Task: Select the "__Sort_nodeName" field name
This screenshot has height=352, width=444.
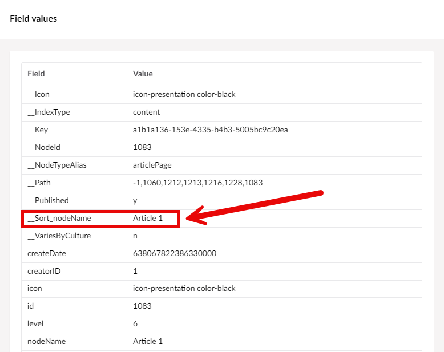Action: tap(59, 218)
